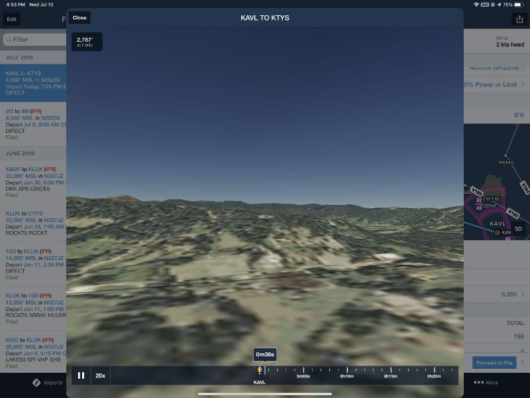
Task: Open the KLUK to 1G3 flight
Action: point(33,308)
